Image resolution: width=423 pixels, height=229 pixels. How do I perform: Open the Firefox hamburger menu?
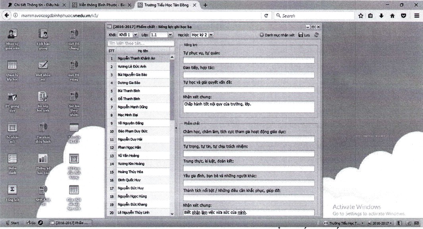(417, 15)
